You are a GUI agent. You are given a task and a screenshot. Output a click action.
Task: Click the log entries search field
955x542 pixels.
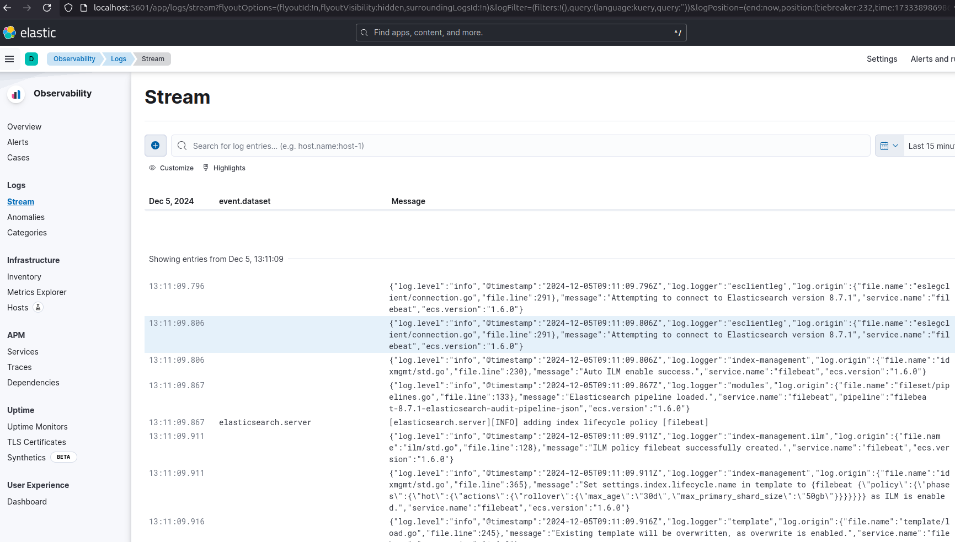point(519,146)
